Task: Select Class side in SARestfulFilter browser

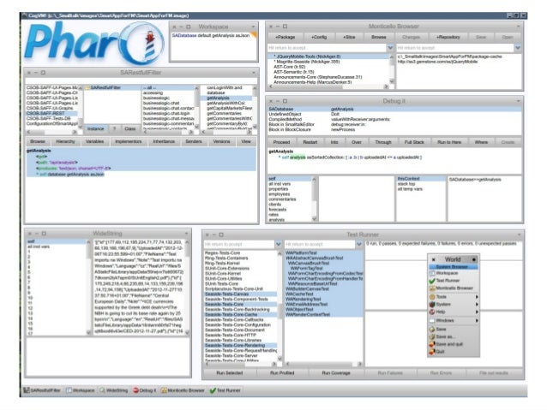Action: (130, 129)
